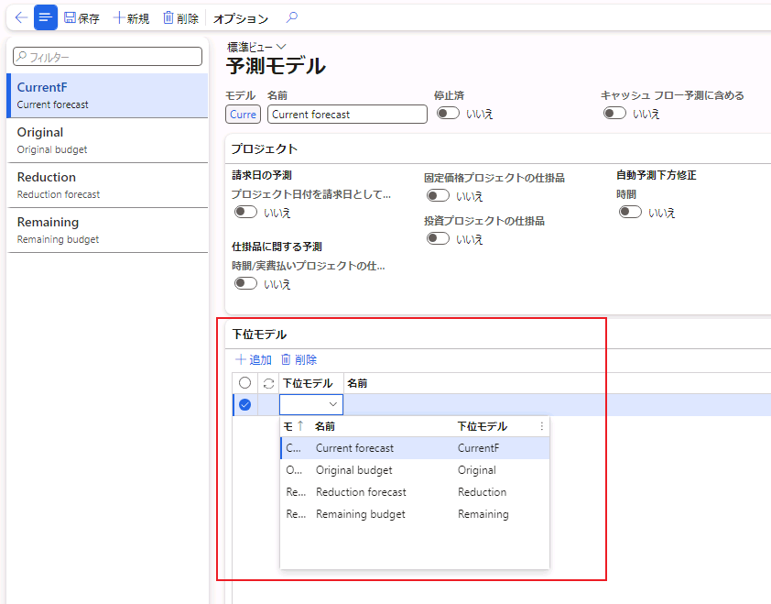
Task: Edit the 名前 field Current forecast
Action: point(347,115)
